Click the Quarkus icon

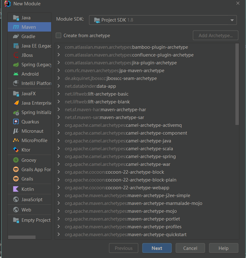click(x=16, y=122)
